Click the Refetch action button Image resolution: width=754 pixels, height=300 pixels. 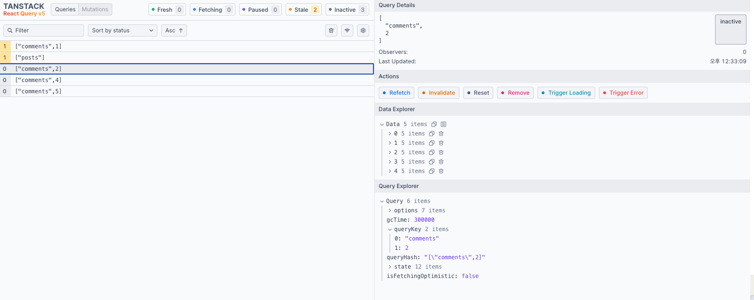point(396,93)
